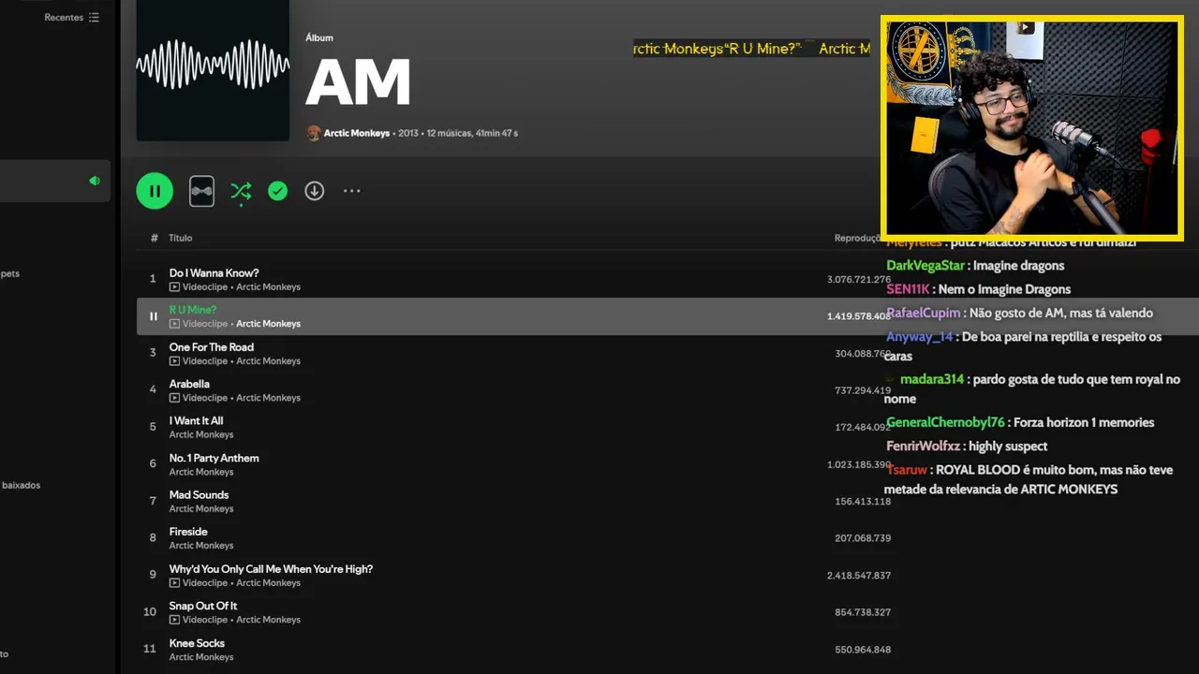Click Videoclipe icon under Why'd You Only Call Me
Screen dimensions: 1199x674
pyautogui.click(x=174, y=583)
